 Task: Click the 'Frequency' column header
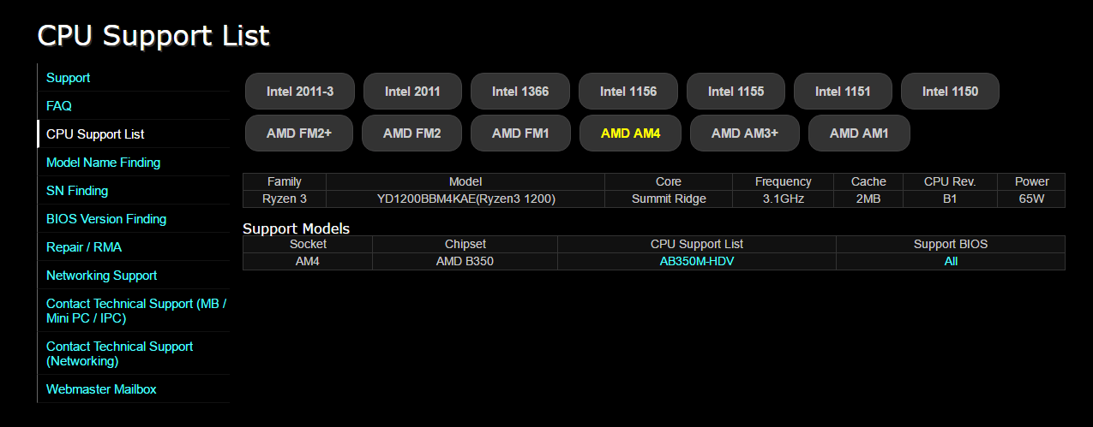tap(783, 181)
